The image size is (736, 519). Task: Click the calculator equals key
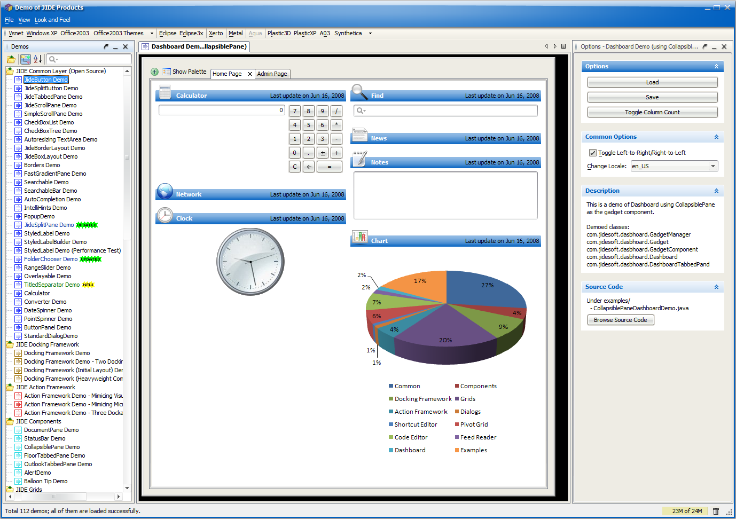coord(329,167)
